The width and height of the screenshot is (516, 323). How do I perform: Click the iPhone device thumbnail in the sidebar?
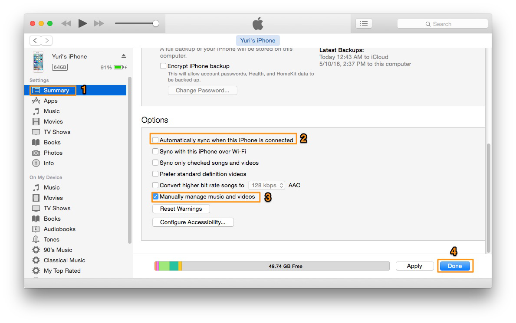pos(38,62)
